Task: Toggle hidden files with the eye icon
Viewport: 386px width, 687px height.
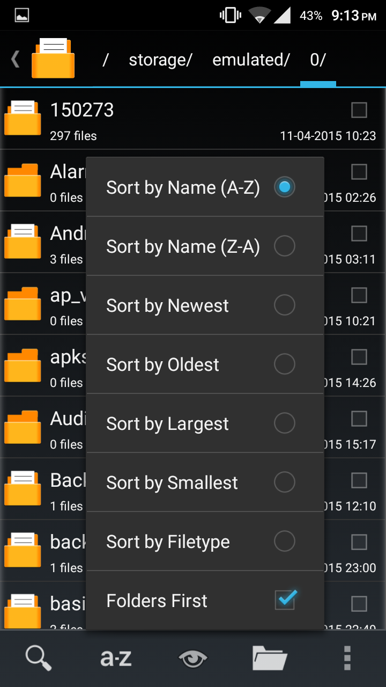Action: [x=192, y=657]
